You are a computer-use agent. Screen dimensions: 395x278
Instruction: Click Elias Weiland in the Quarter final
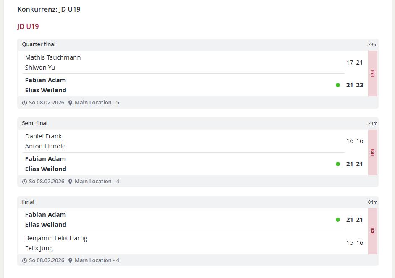click(46, 90)
